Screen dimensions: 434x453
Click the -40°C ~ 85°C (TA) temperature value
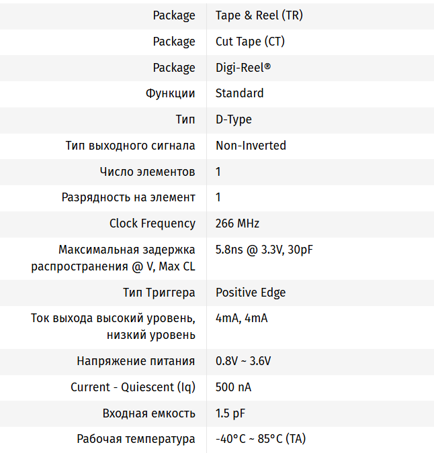point(260,439)
